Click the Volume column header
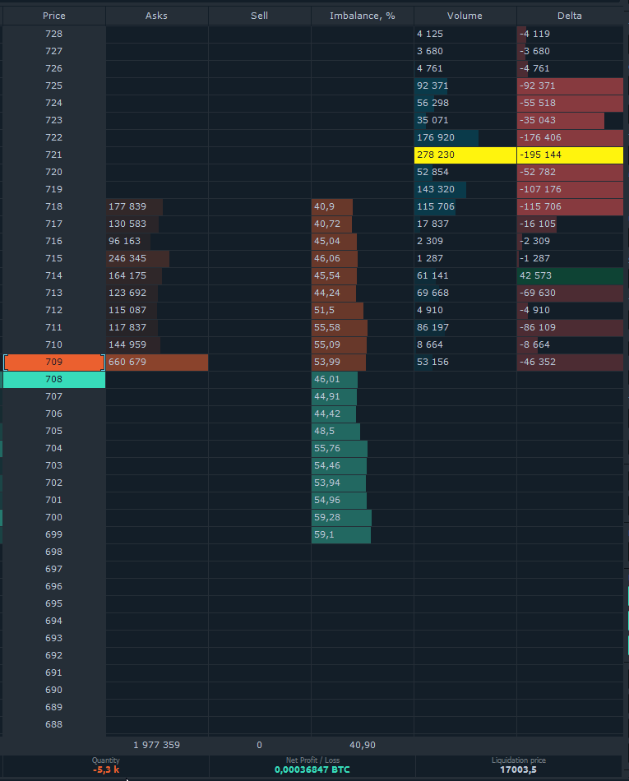The width and height of the screenshot is (629, 781). click(465, 16)
